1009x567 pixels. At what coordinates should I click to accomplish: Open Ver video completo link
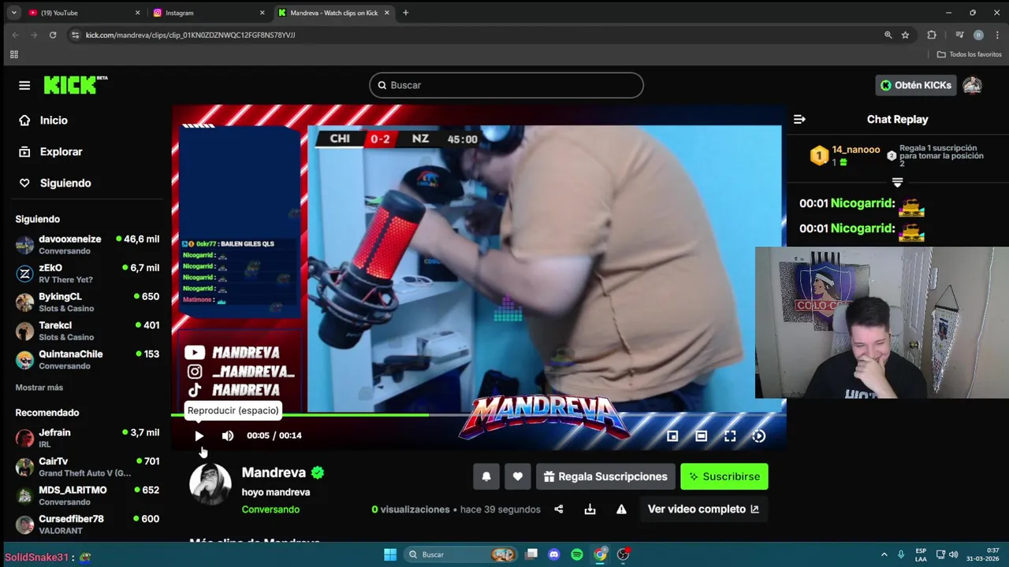(703, 509)
